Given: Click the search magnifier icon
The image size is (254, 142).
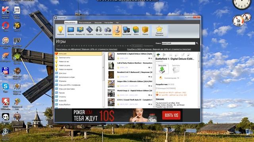Looking at the screenshot, I should (197, 43).
